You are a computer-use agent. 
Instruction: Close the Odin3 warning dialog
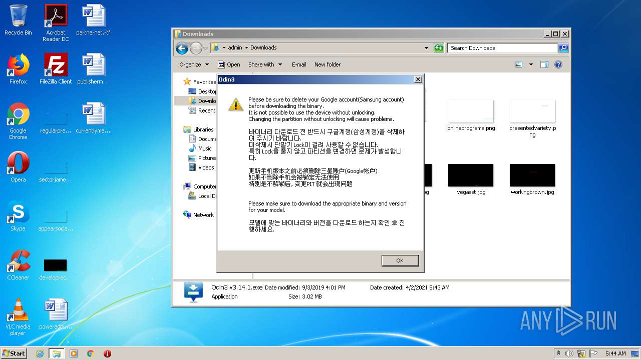[418, 79]
